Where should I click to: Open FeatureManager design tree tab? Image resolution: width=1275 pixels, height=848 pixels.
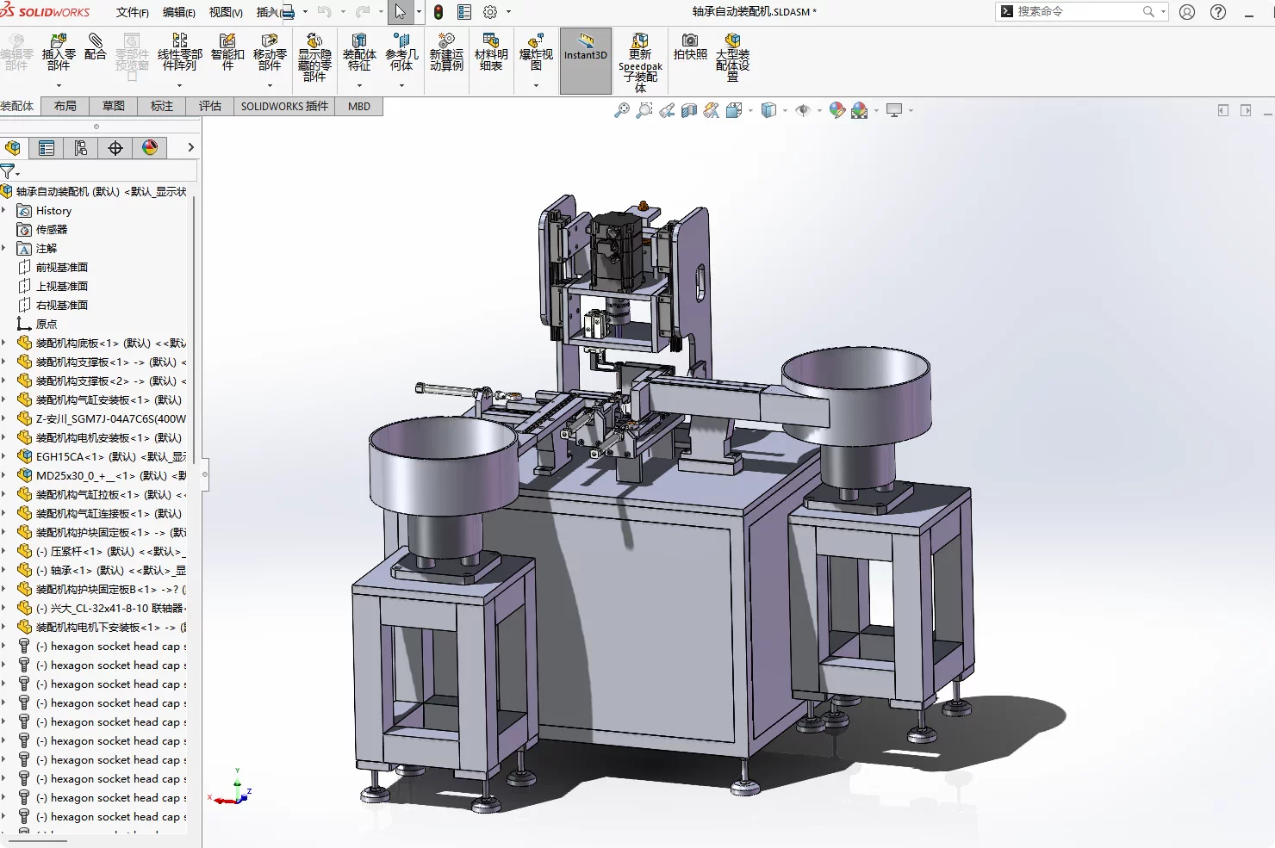(13, 148)
